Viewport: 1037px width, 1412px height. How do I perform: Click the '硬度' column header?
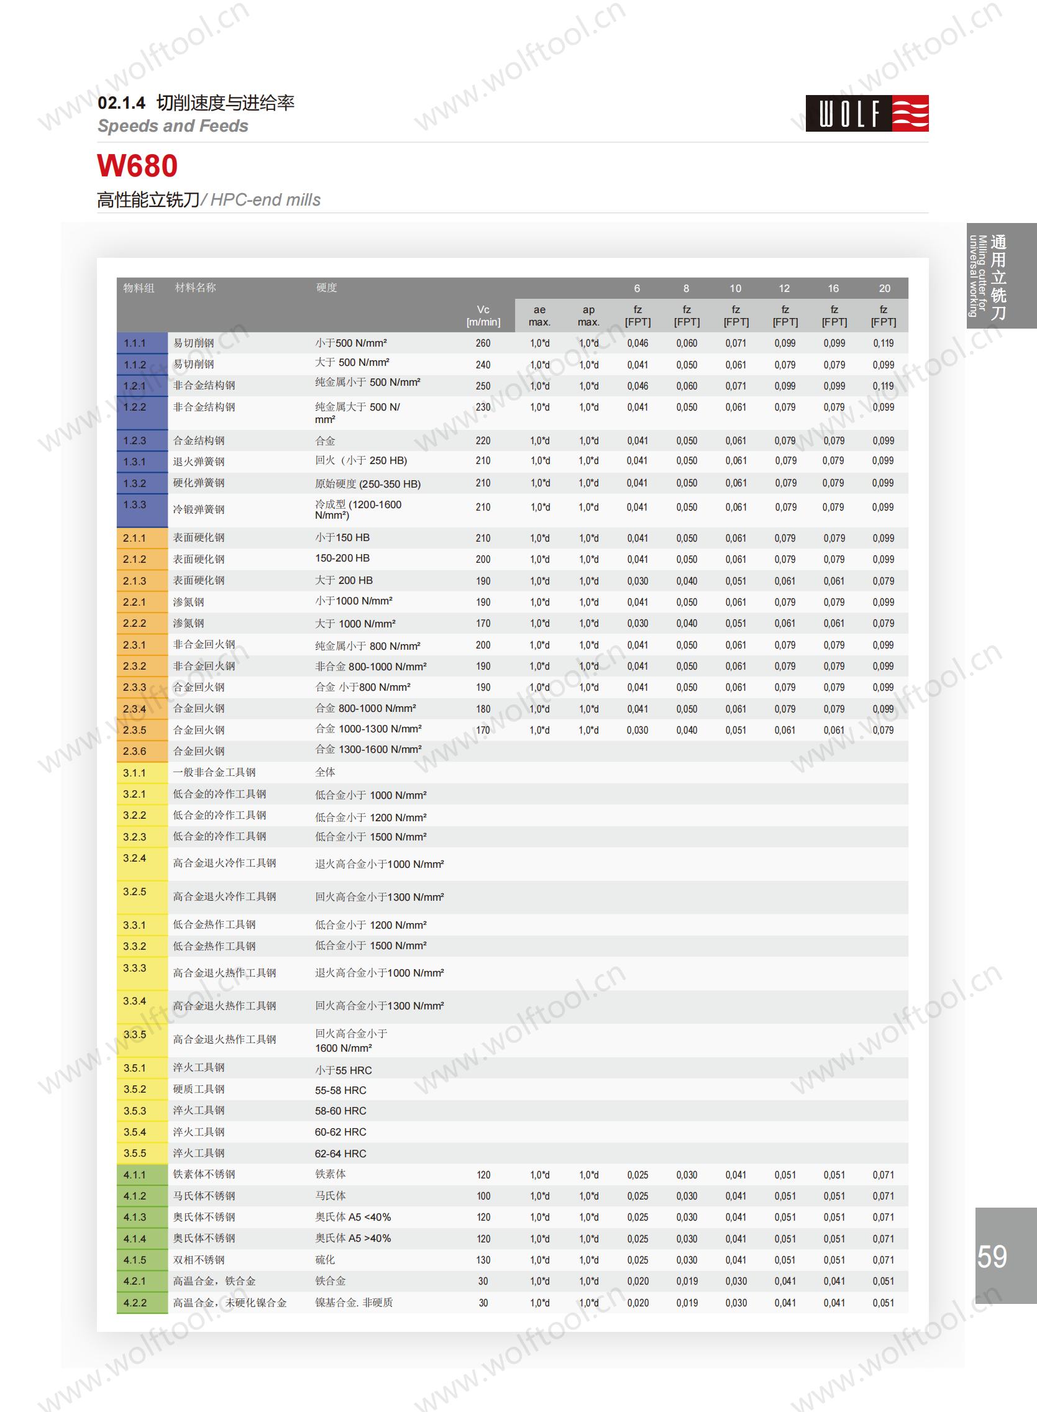326,288
